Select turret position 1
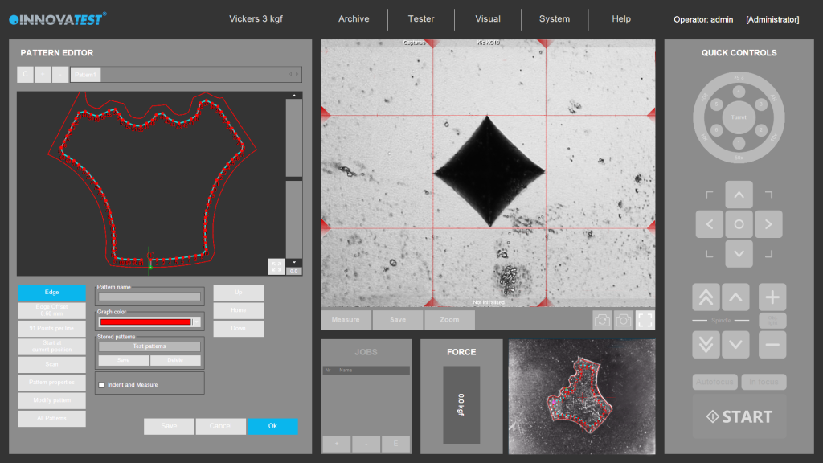The width and height of the screenshot is (823, 463). click(739, 142)
